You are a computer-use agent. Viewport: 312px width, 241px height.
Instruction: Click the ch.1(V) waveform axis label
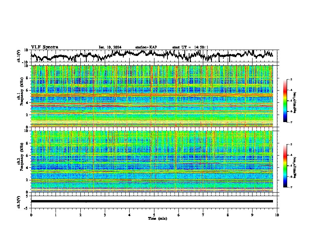pos(19,56)
